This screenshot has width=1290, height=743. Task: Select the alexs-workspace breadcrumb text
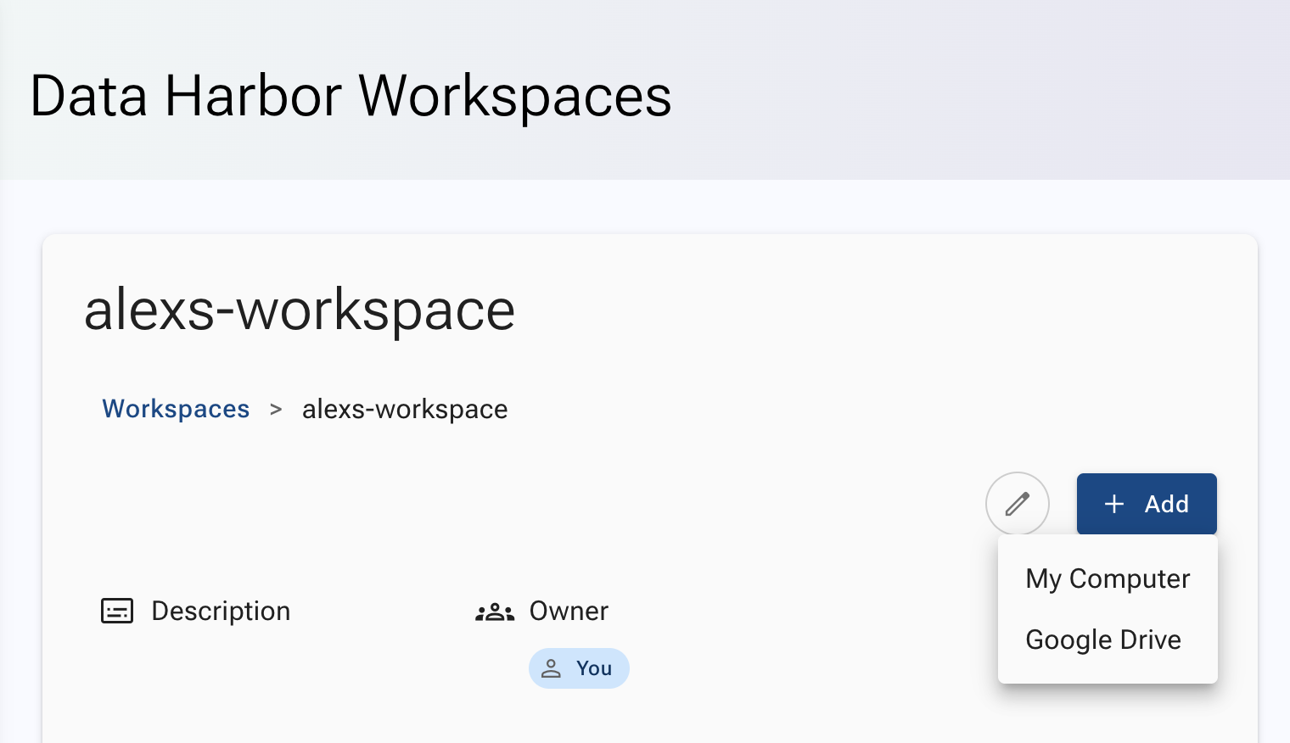click(x=405, y=409)
